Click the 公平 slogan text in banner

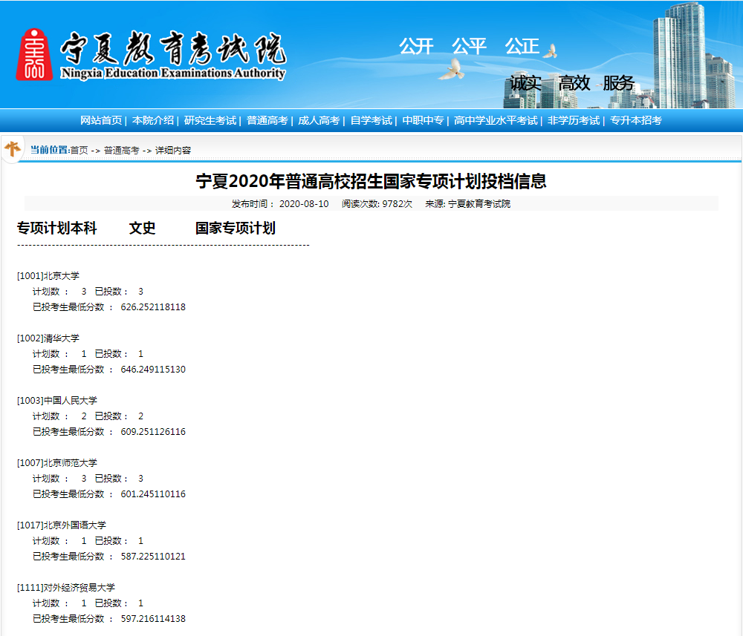[469, 46]
